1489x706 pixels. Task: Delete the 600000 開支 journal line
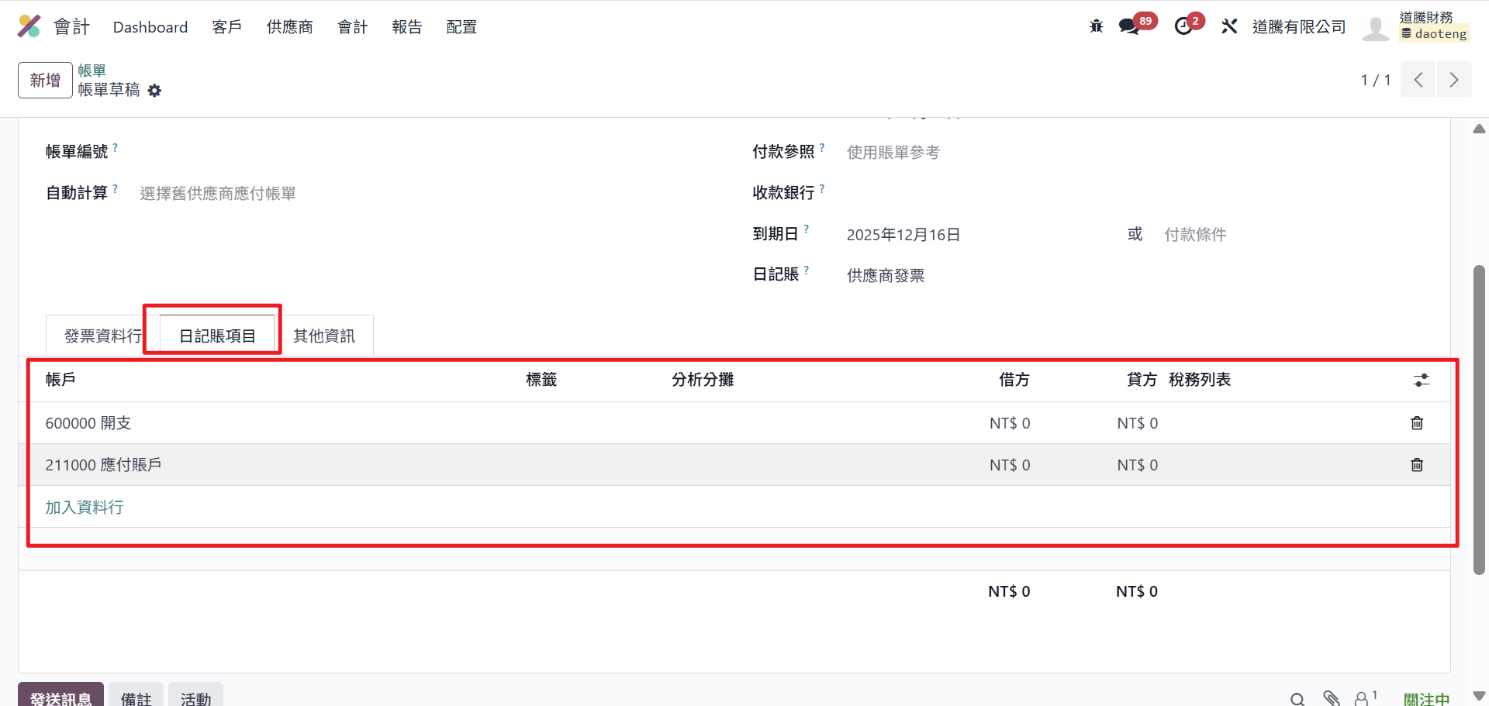tap(1417, 423)
